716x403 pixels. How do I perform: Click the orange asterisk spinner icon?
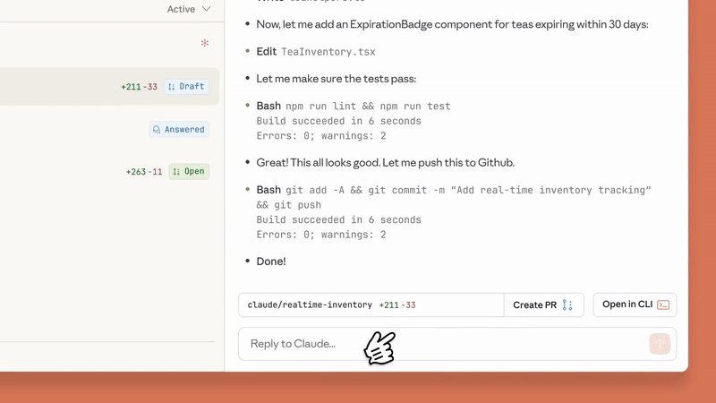205,43
